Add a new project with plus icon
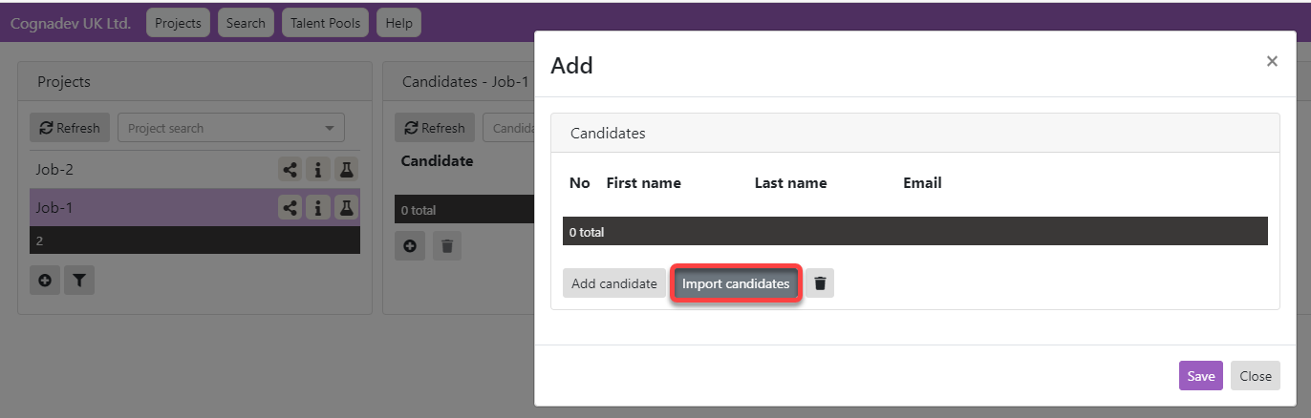Screen dimensions: 1311x418 tap(44, 281)
